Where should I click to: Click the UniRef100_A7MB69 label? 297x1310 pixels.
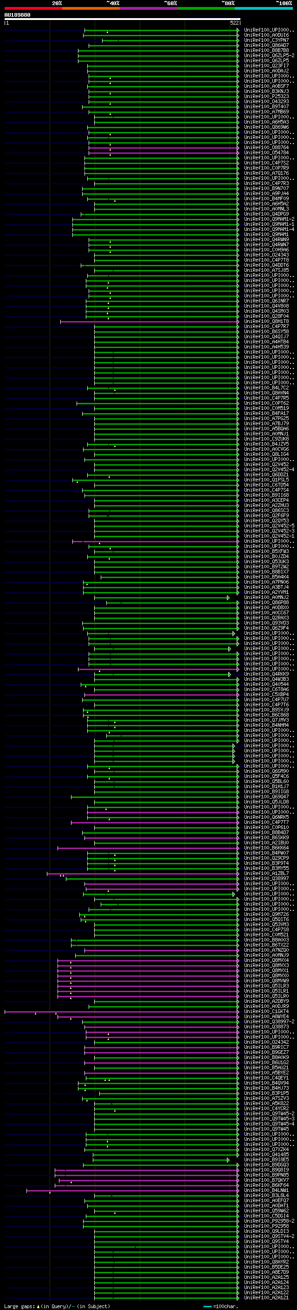point(266,112)
